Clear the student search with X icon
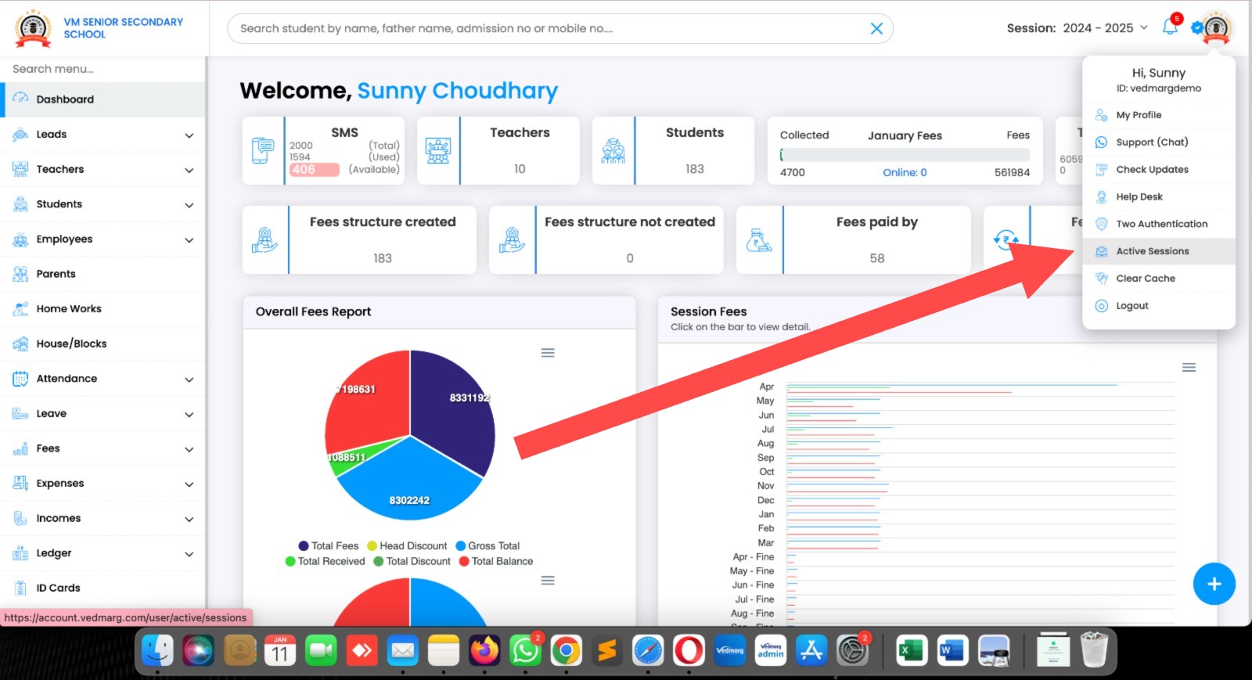Image resolution: width=1252 pixels, height=680 pixels. point(876,28)
